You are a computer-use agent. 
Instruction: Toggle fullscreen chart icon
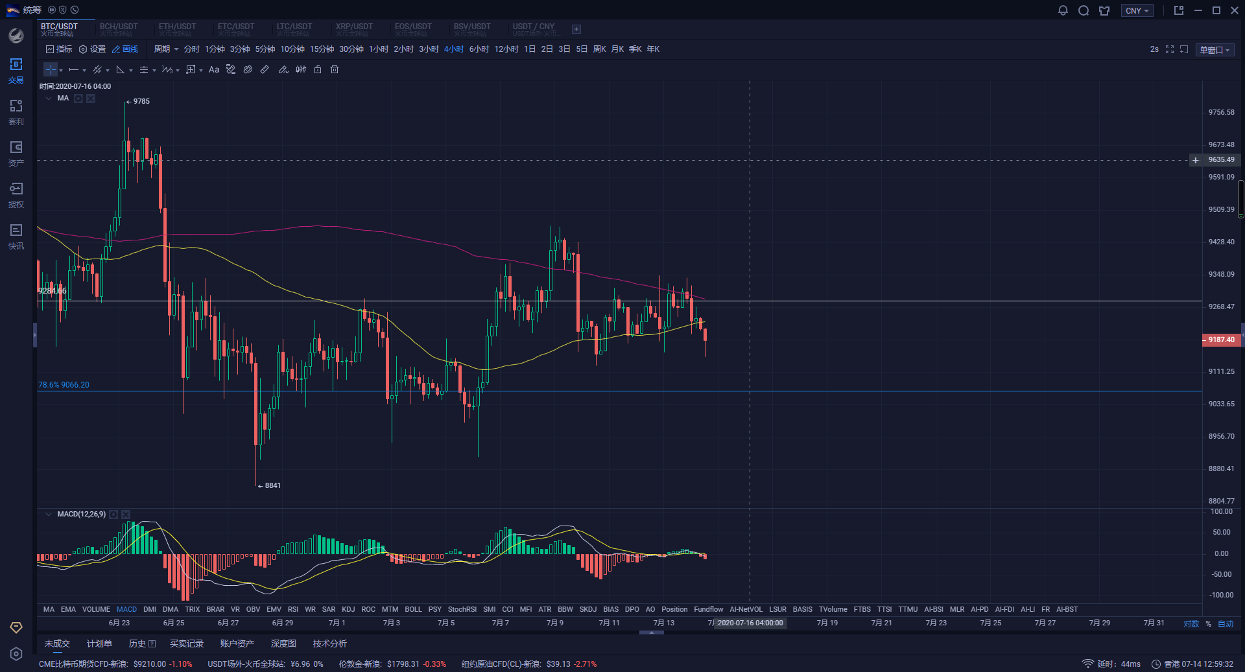[1170, 49]
